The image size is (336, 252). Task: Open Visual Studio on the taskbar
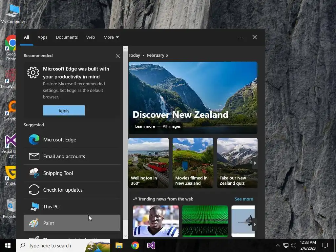151,245
